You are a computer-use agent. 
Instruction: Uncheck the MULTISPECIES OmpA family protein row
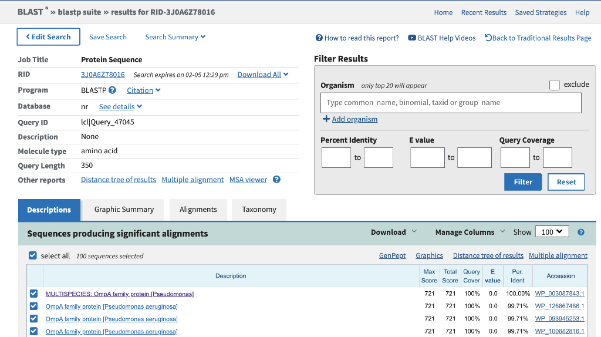pyautogui.click(x=33, y=294)
